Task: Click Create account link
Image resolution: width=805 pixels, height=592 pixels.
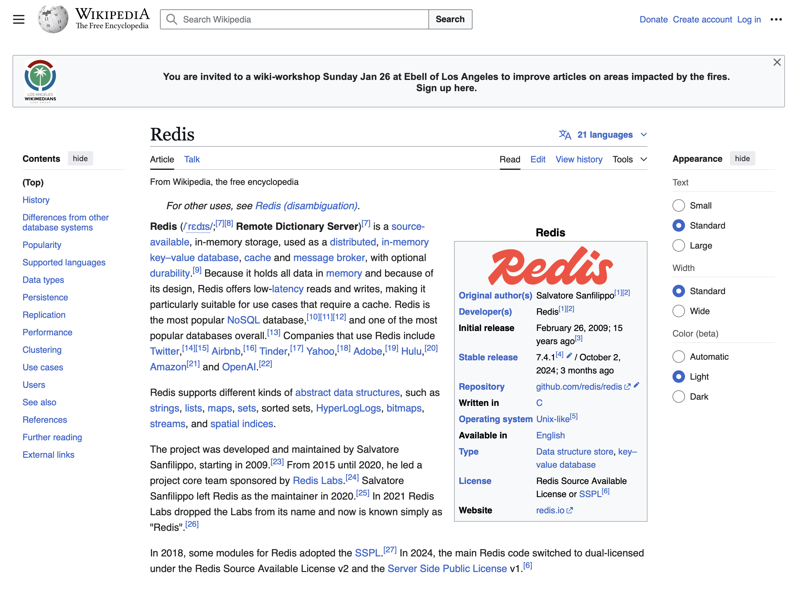Action: point(702,19)
